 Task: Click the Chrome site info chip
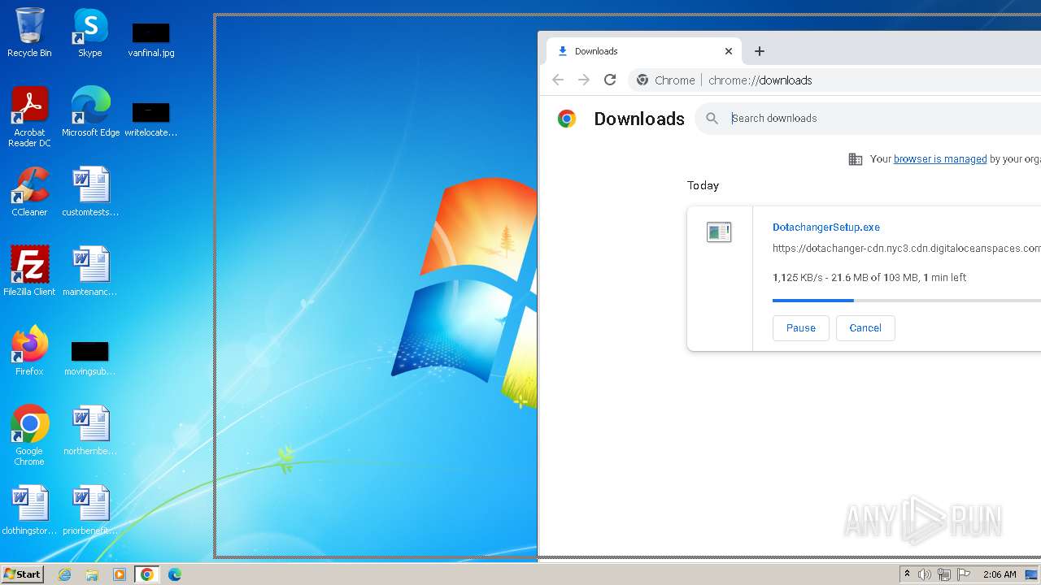(667, 80)
